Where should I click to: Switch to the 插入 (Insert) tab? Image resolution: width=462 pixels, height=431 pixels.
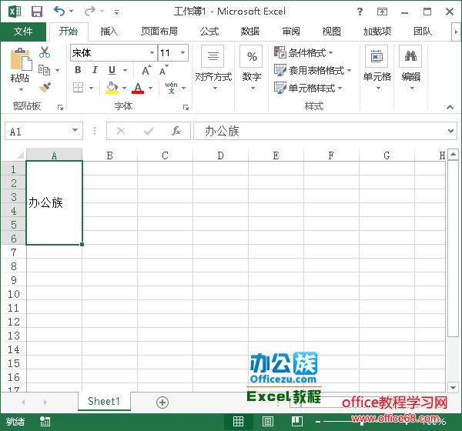point(109,32)
